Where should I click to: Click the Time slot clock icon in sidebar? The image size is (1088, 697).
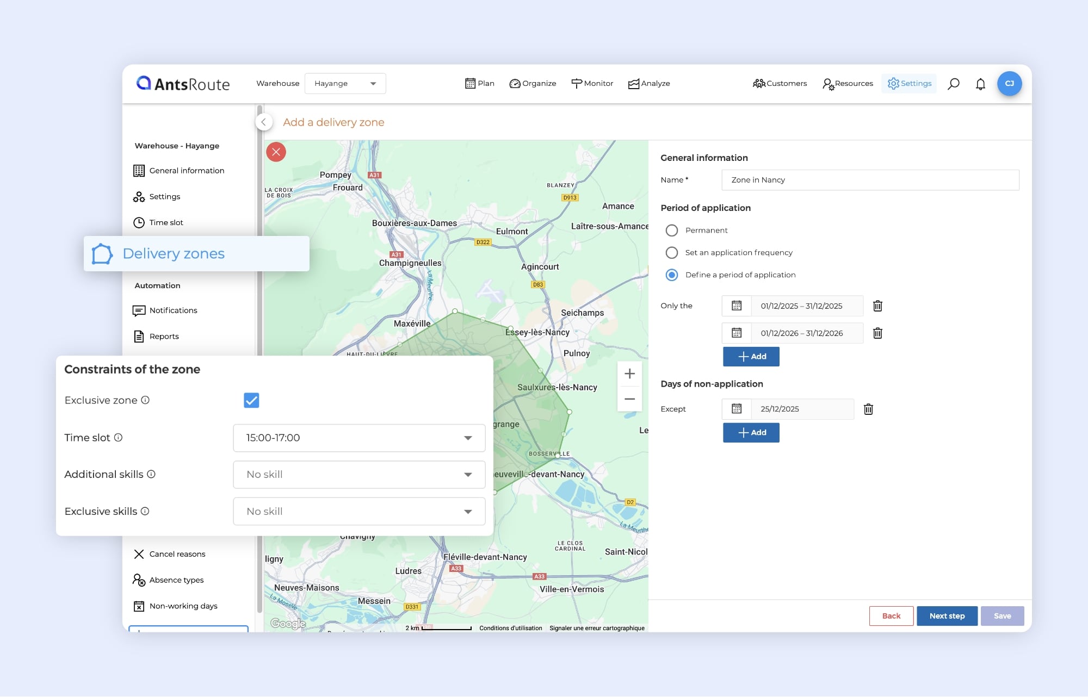pos(139,222)
